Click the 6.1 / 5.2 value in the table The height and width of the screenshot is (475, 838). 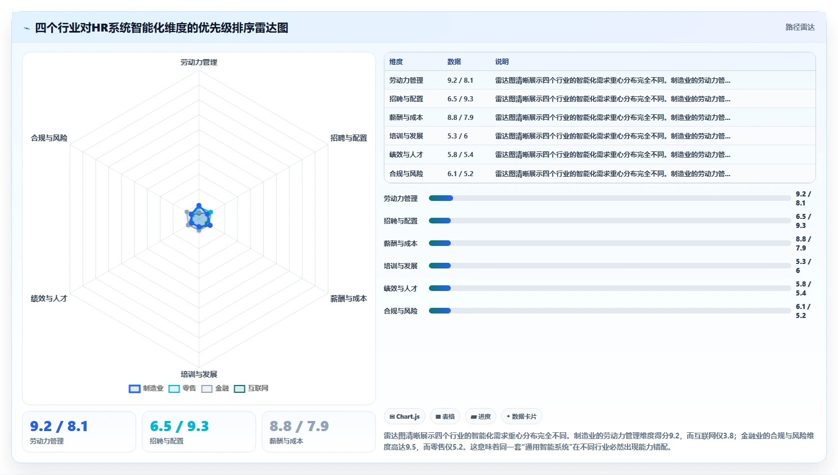460,174
